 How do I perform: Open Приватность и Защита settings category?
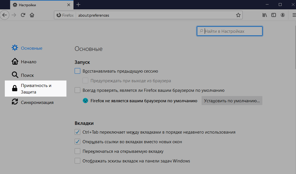[36, 89]
